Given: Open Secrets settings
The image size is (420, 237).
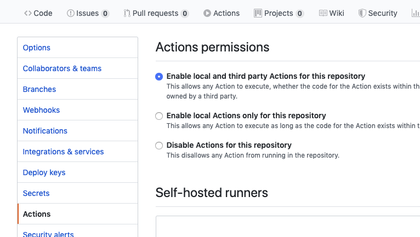Looking at the screenshot, I should 78,193.
